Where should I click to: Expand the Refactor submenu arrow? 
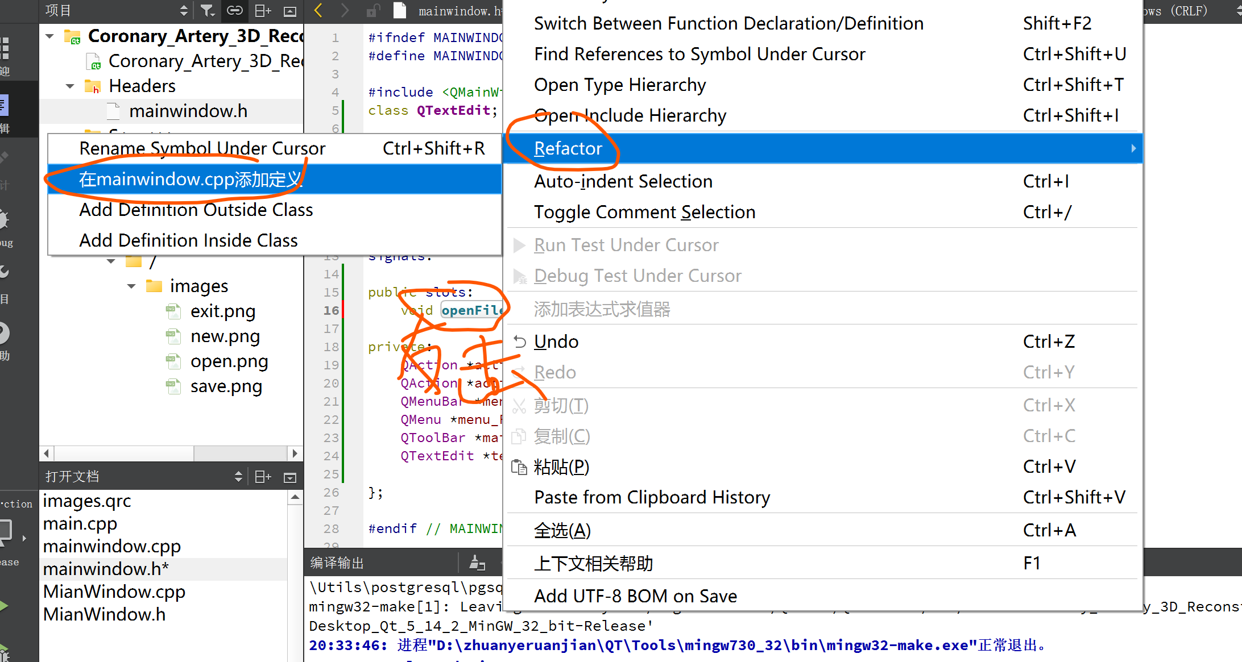(x=1133, y=148)
